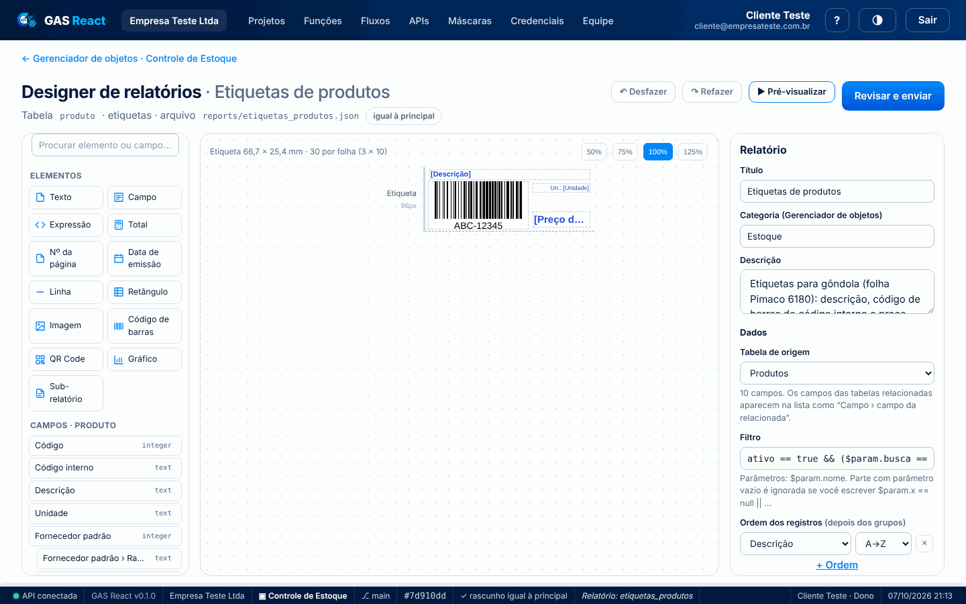Viewport: 966px width, 604px height.
Task: Add Nº da página element
Action: 66,258
